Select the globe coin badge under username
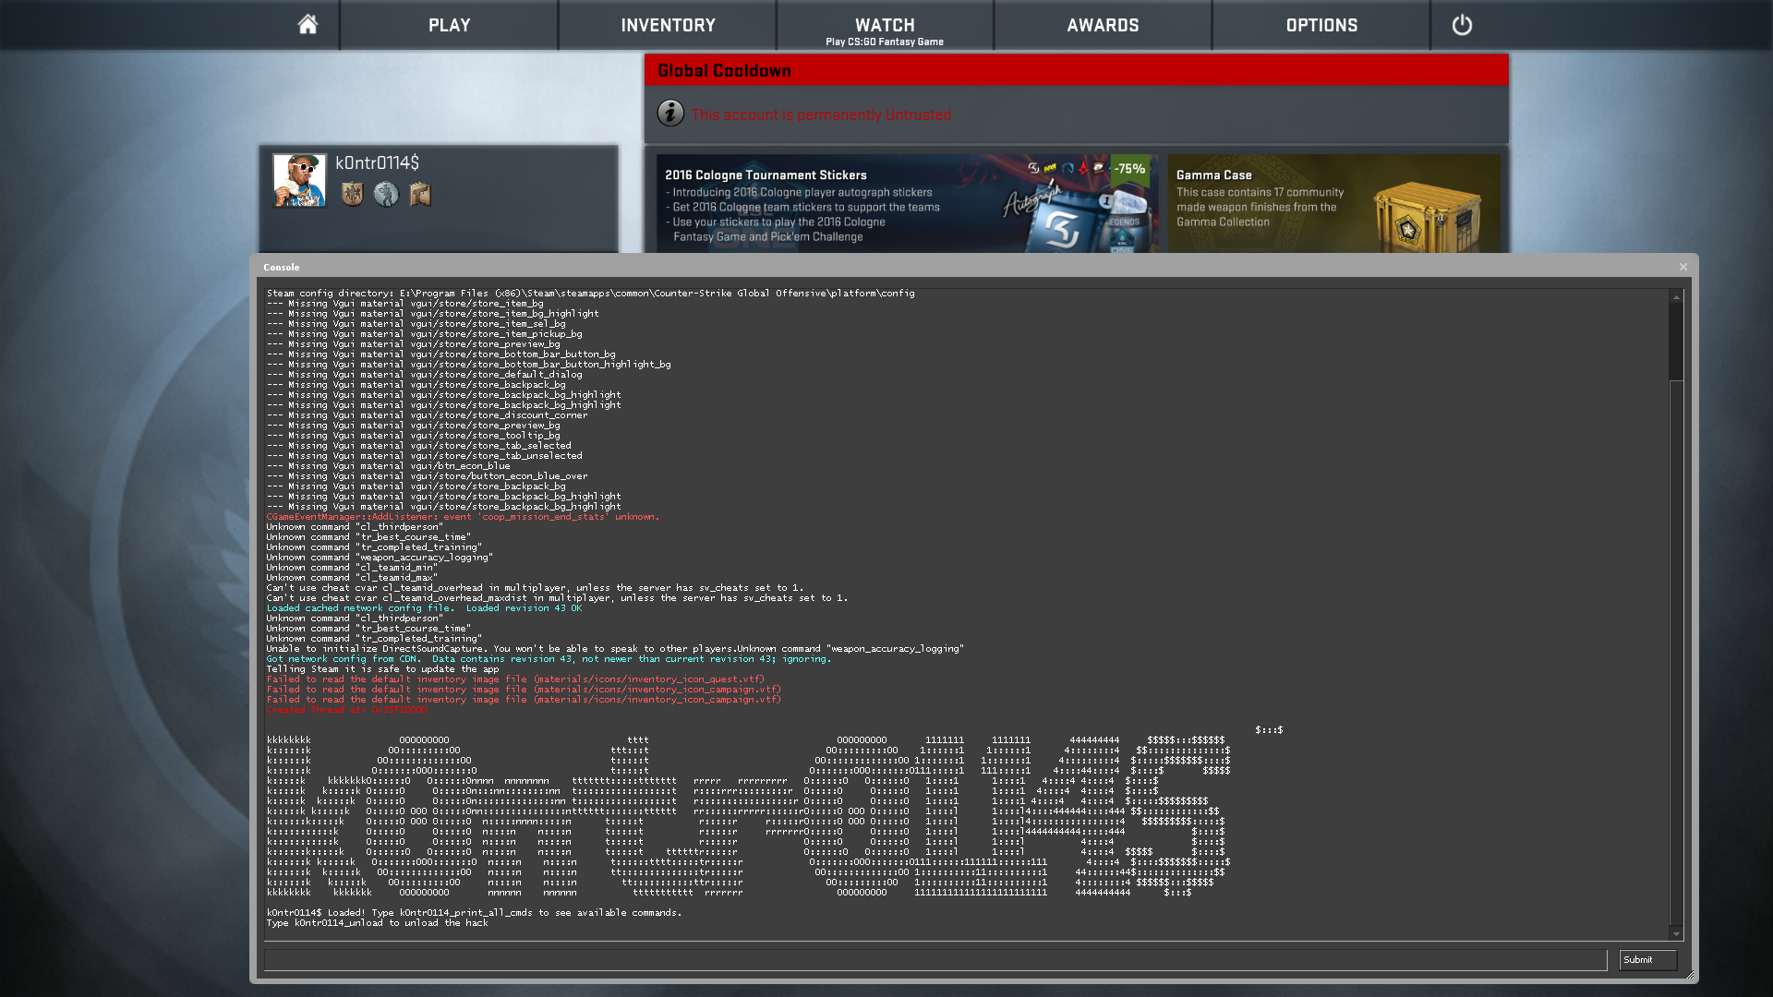Screen dimensions: 1773x997 click(x=386, y=194)
